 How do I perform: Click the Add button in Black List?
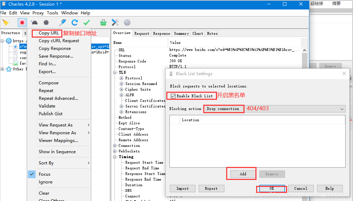(243, 174)
